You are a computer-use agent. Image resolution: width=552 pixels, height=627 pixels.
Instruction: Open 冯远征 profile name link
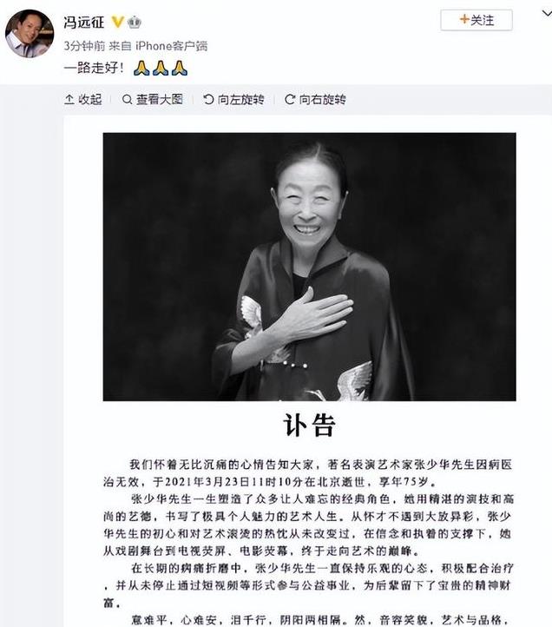(x=84, y=22)
